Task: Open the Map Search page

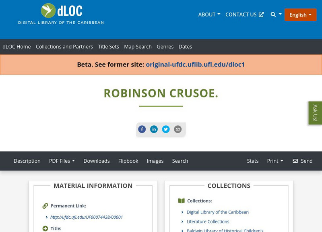Action: [138, 47]
